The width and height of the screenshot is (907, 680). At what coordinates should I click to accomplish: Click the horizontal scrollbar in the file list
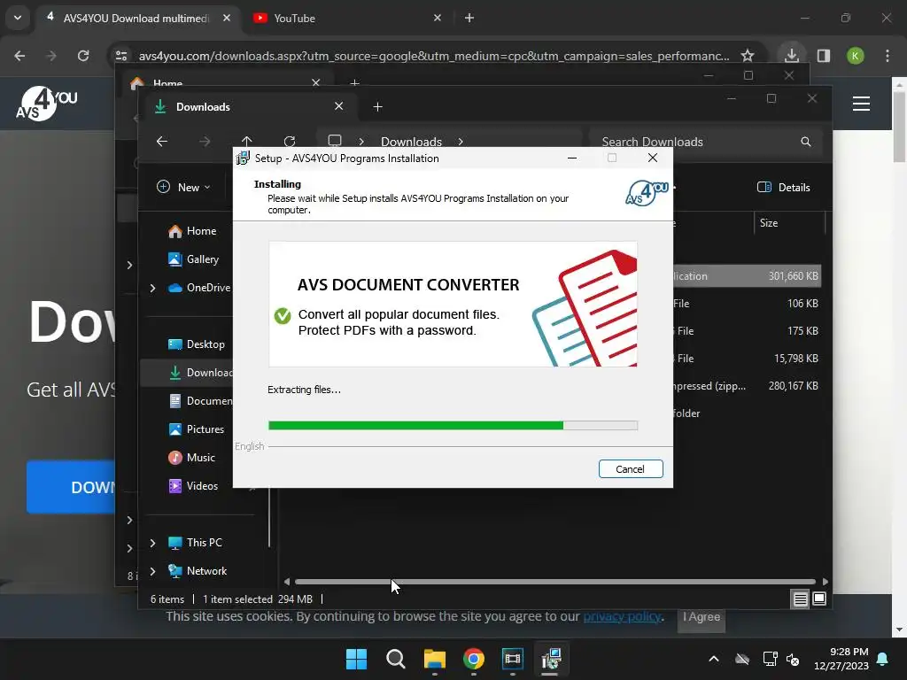(555, 582)
